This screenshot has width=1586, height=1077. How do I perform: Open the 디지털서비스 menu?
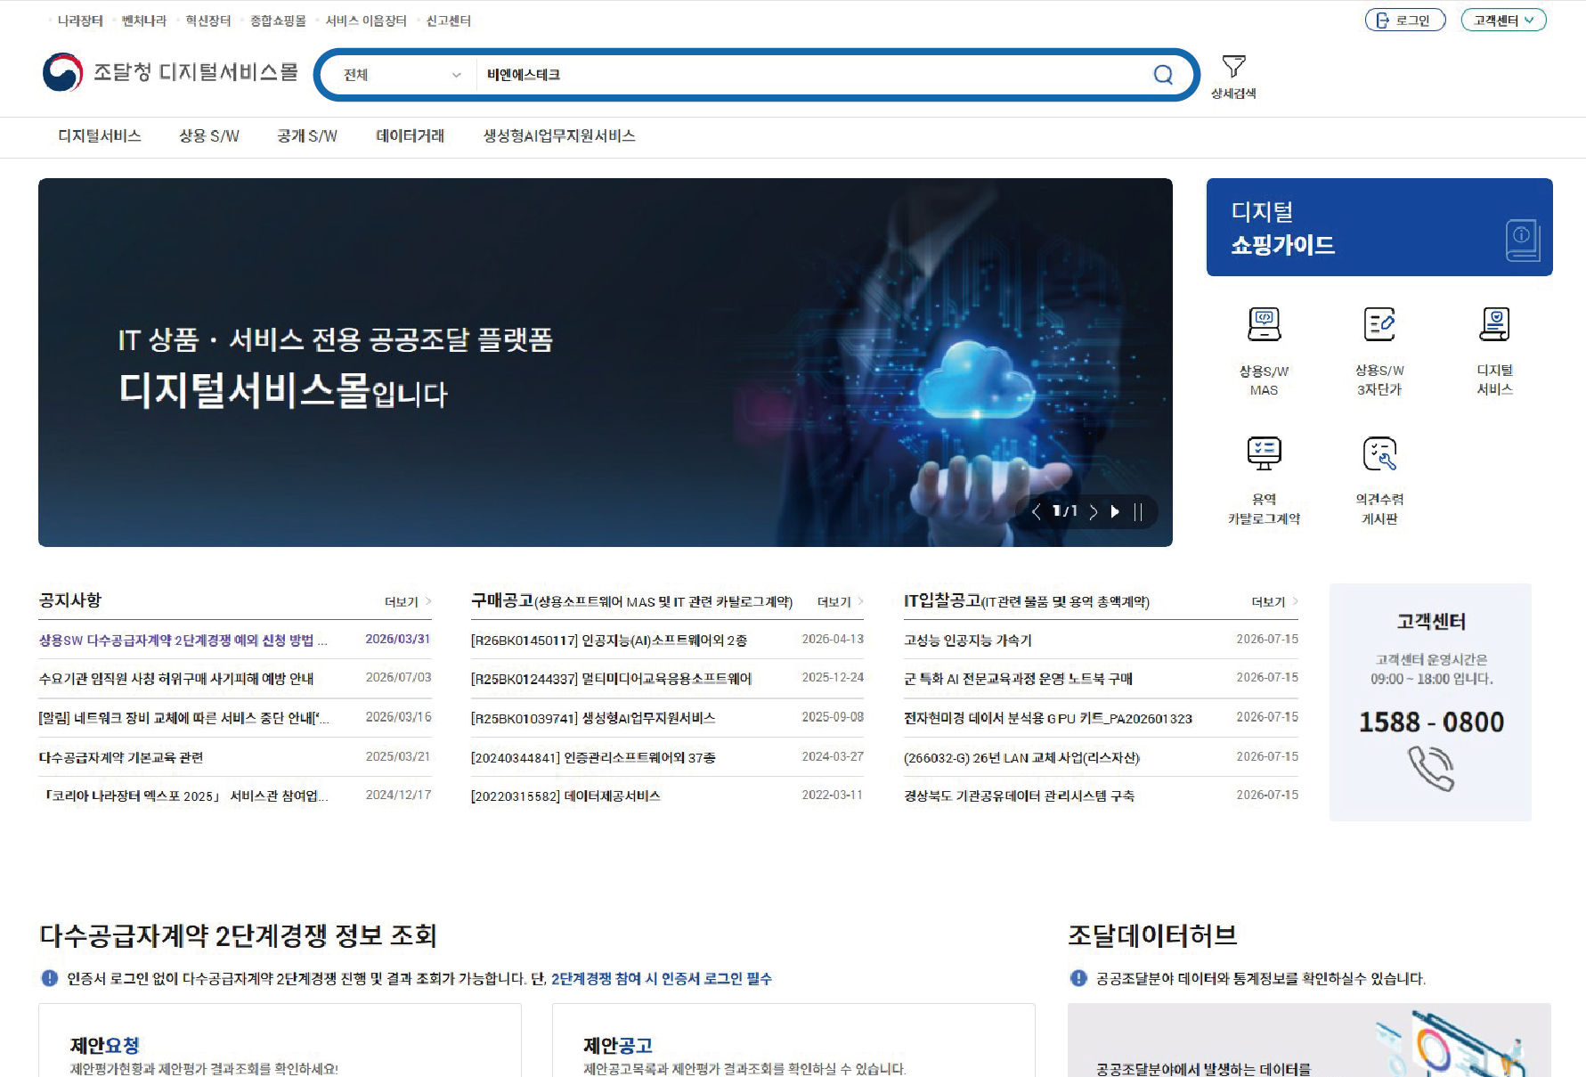coord(100,136)
